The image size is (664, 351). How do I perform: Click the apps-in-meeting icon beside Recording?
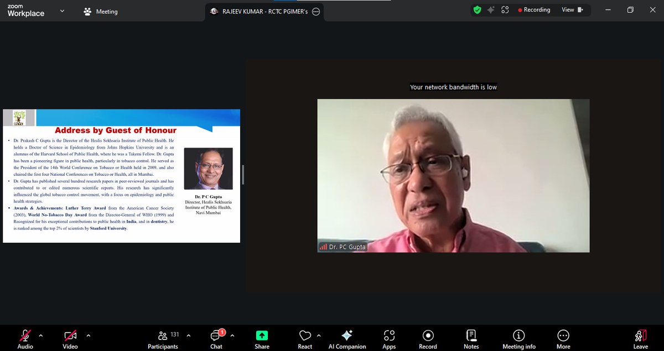click(x=505, y=10)
